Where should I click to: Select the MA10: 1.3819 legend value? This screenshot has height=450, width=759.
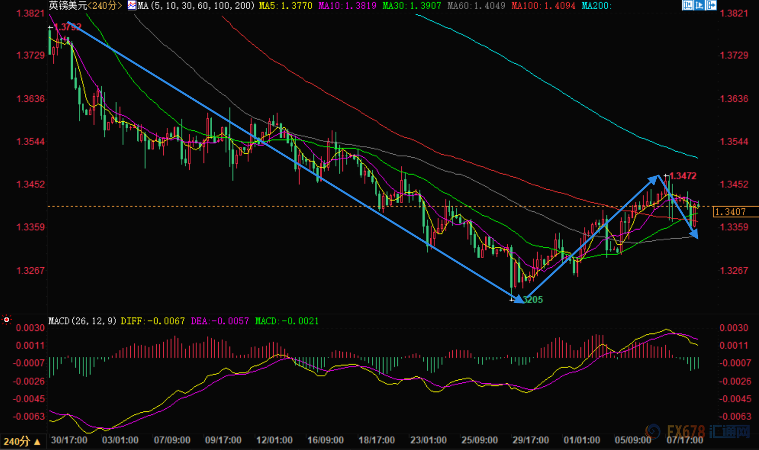click(347, 6)
